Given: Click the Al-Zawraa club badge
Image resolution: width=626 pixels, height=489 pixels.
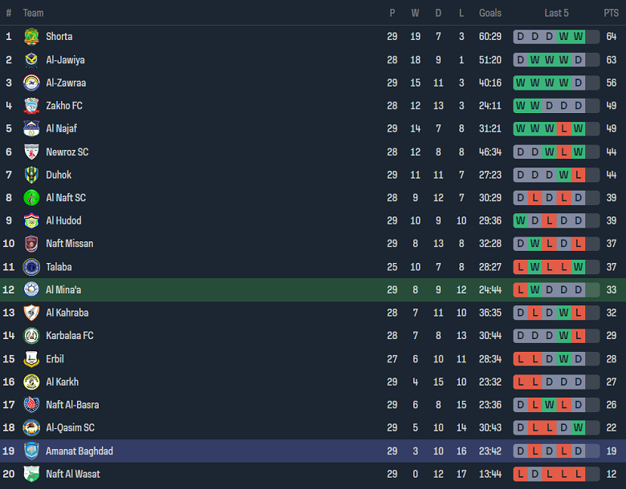Looking at the screenshot, I should tap(31, 83).
